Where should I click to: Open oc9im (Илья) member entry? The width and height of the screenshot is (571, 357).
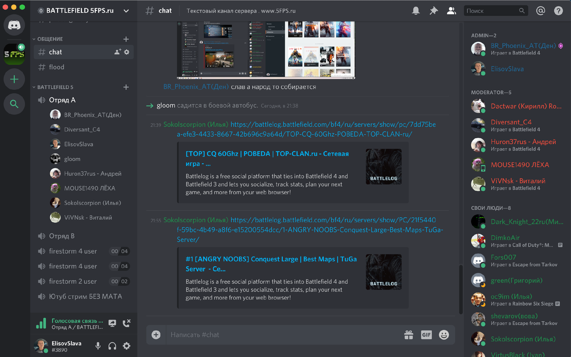[518, 300]
